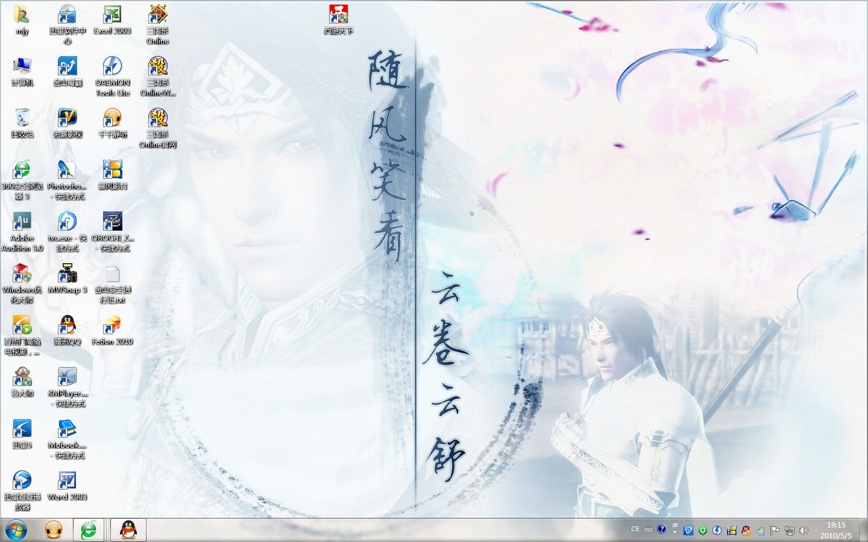Launch the 暴风影音 player shortcut
The height and width of the screenshot is (542, 868).
click(x=112, y=176)
